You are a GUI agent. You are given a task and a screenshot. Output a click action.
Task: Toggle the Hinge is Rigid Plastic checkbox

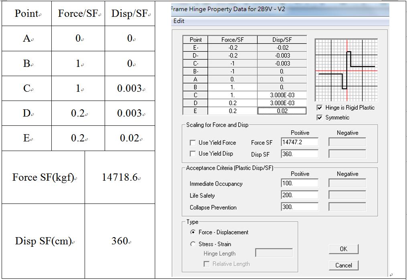320,108
